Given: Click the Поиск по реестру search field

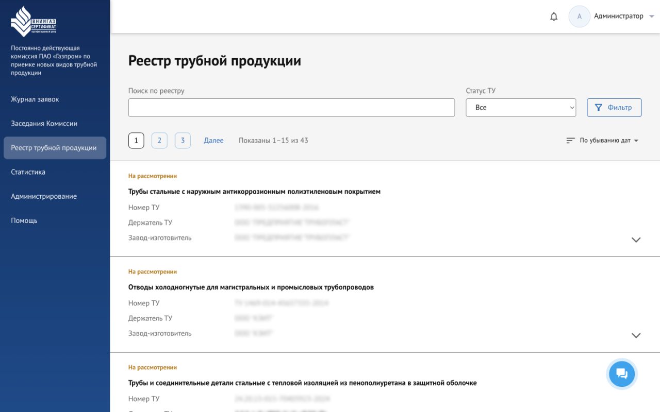Looking at the screenshot, I should pyautogui.click(x=291, y=108).
